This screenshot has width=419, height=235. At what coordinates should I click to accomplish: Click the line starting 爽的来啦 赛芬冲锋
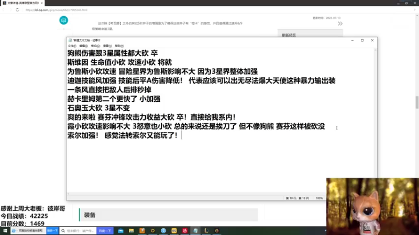(x=151, y=117)
